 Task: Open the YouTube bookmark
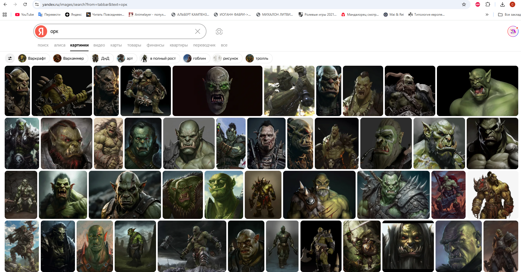tap(25, 15)
